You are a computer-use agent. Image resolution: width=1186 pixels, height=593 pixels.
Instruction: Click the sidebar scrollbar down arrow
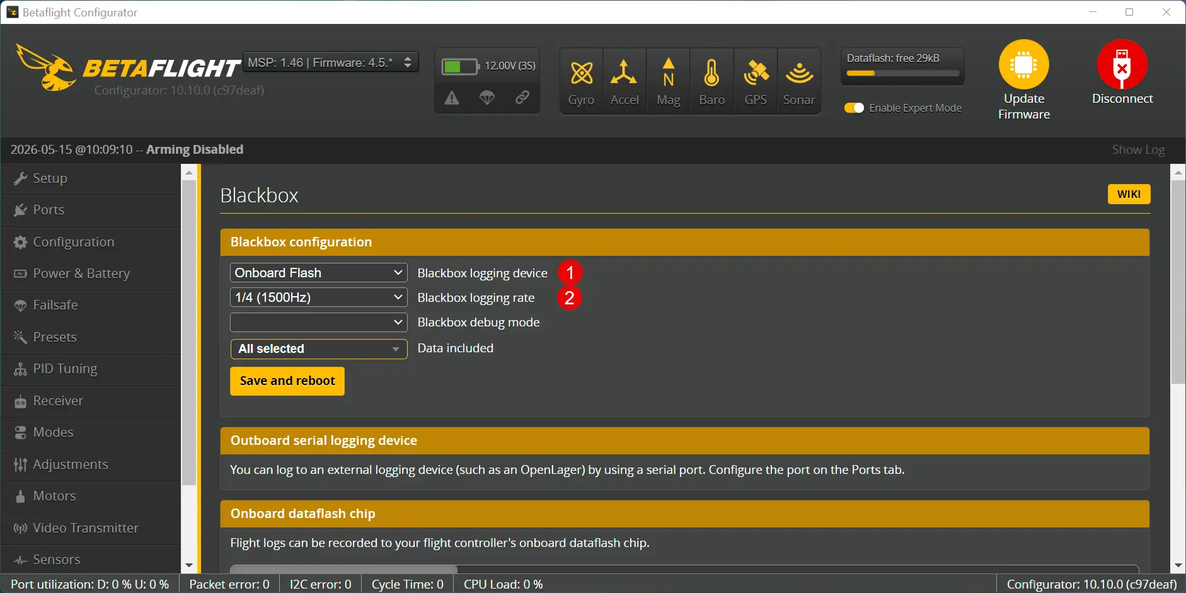point(188,566)
